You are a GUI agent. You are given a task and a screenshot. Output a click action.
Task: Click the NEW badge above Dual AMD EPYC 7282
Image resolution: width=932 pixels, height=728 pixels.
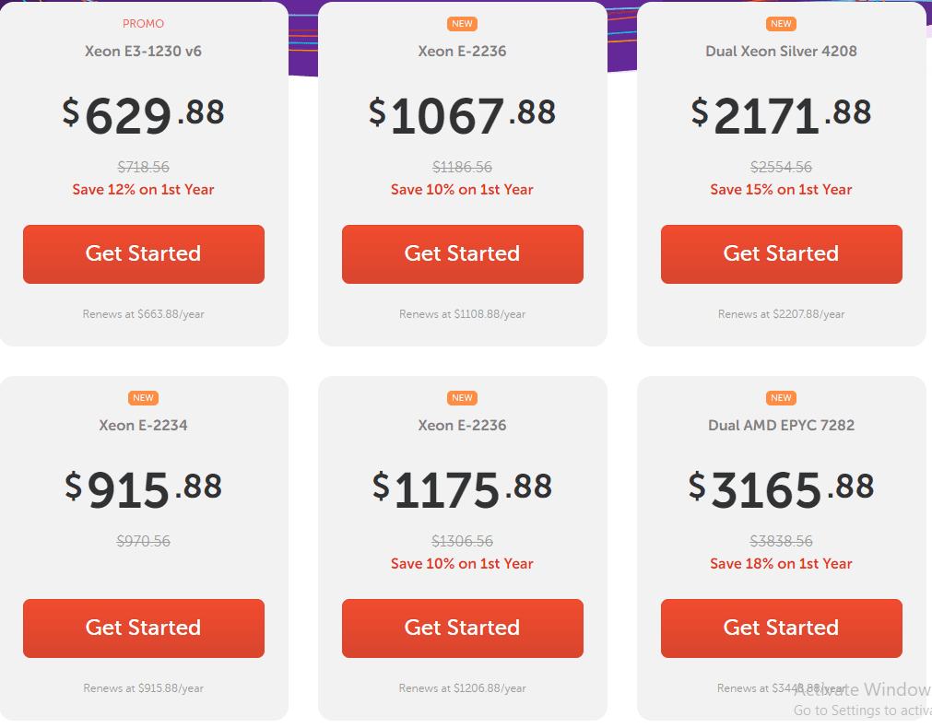point(781,397)
